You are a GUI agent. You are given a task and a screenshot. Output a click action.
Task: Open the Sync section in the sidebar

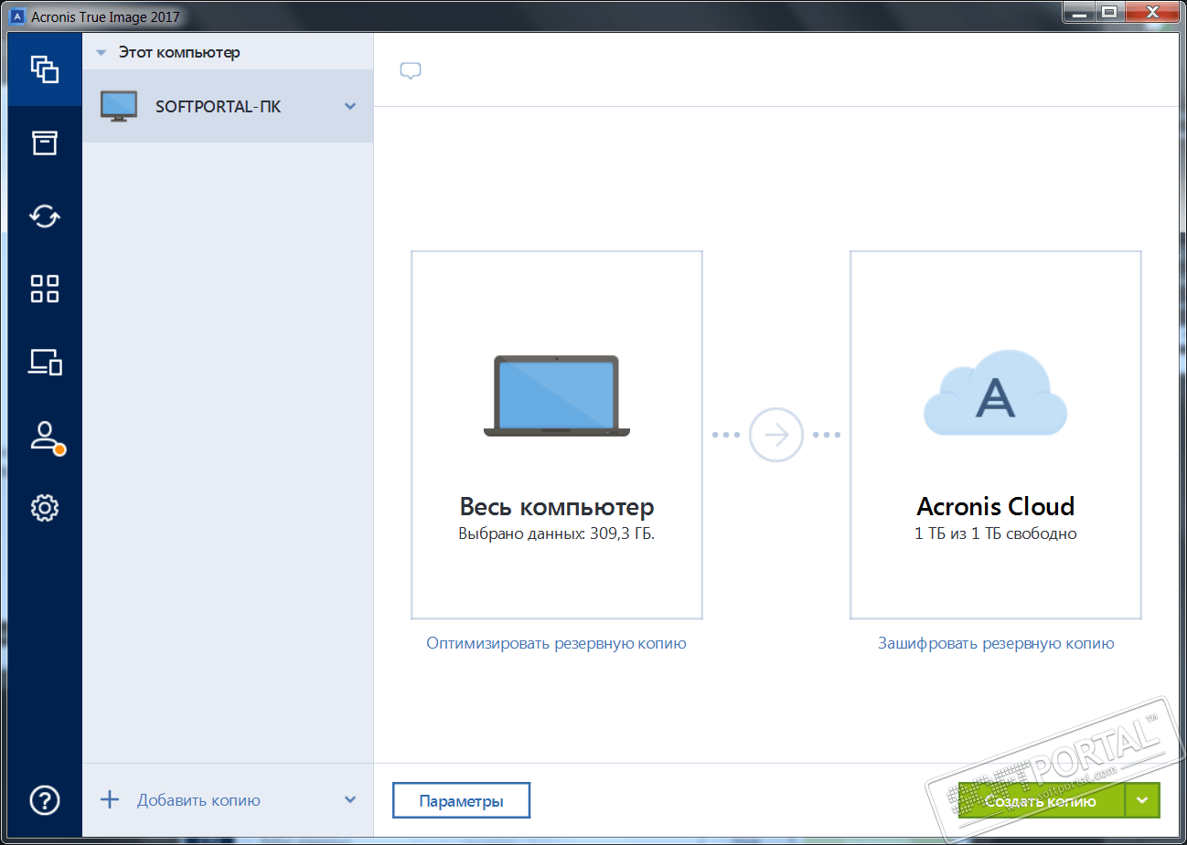pyautogui.click(x=44, y=216)
